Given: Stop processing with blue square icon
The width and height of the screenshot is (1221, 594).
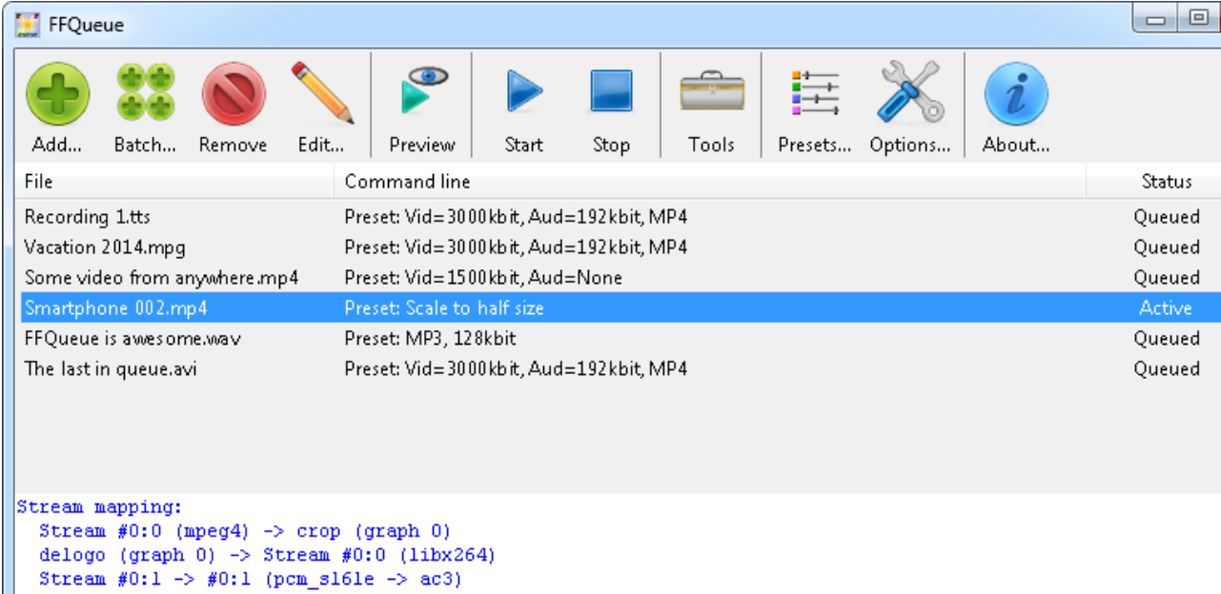Looking at the screenshot, I should tap(611, 92).
